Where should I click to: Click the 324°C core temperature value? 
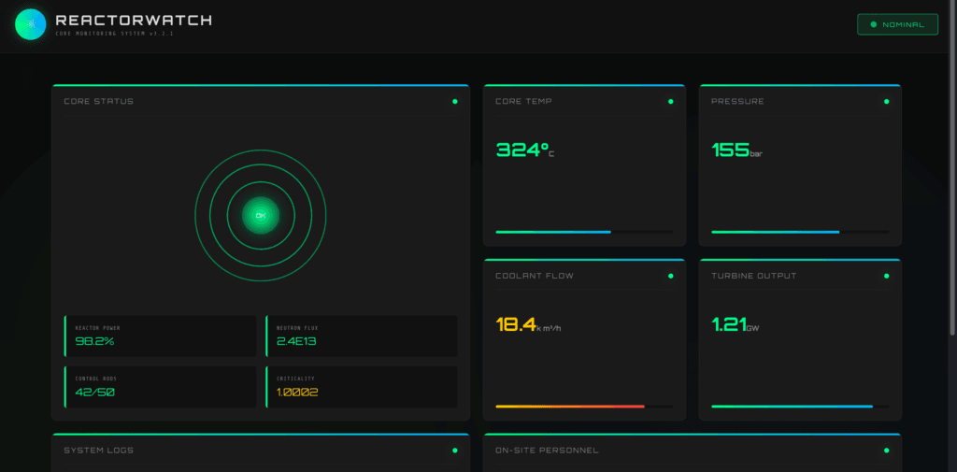[x=525, y=150]
